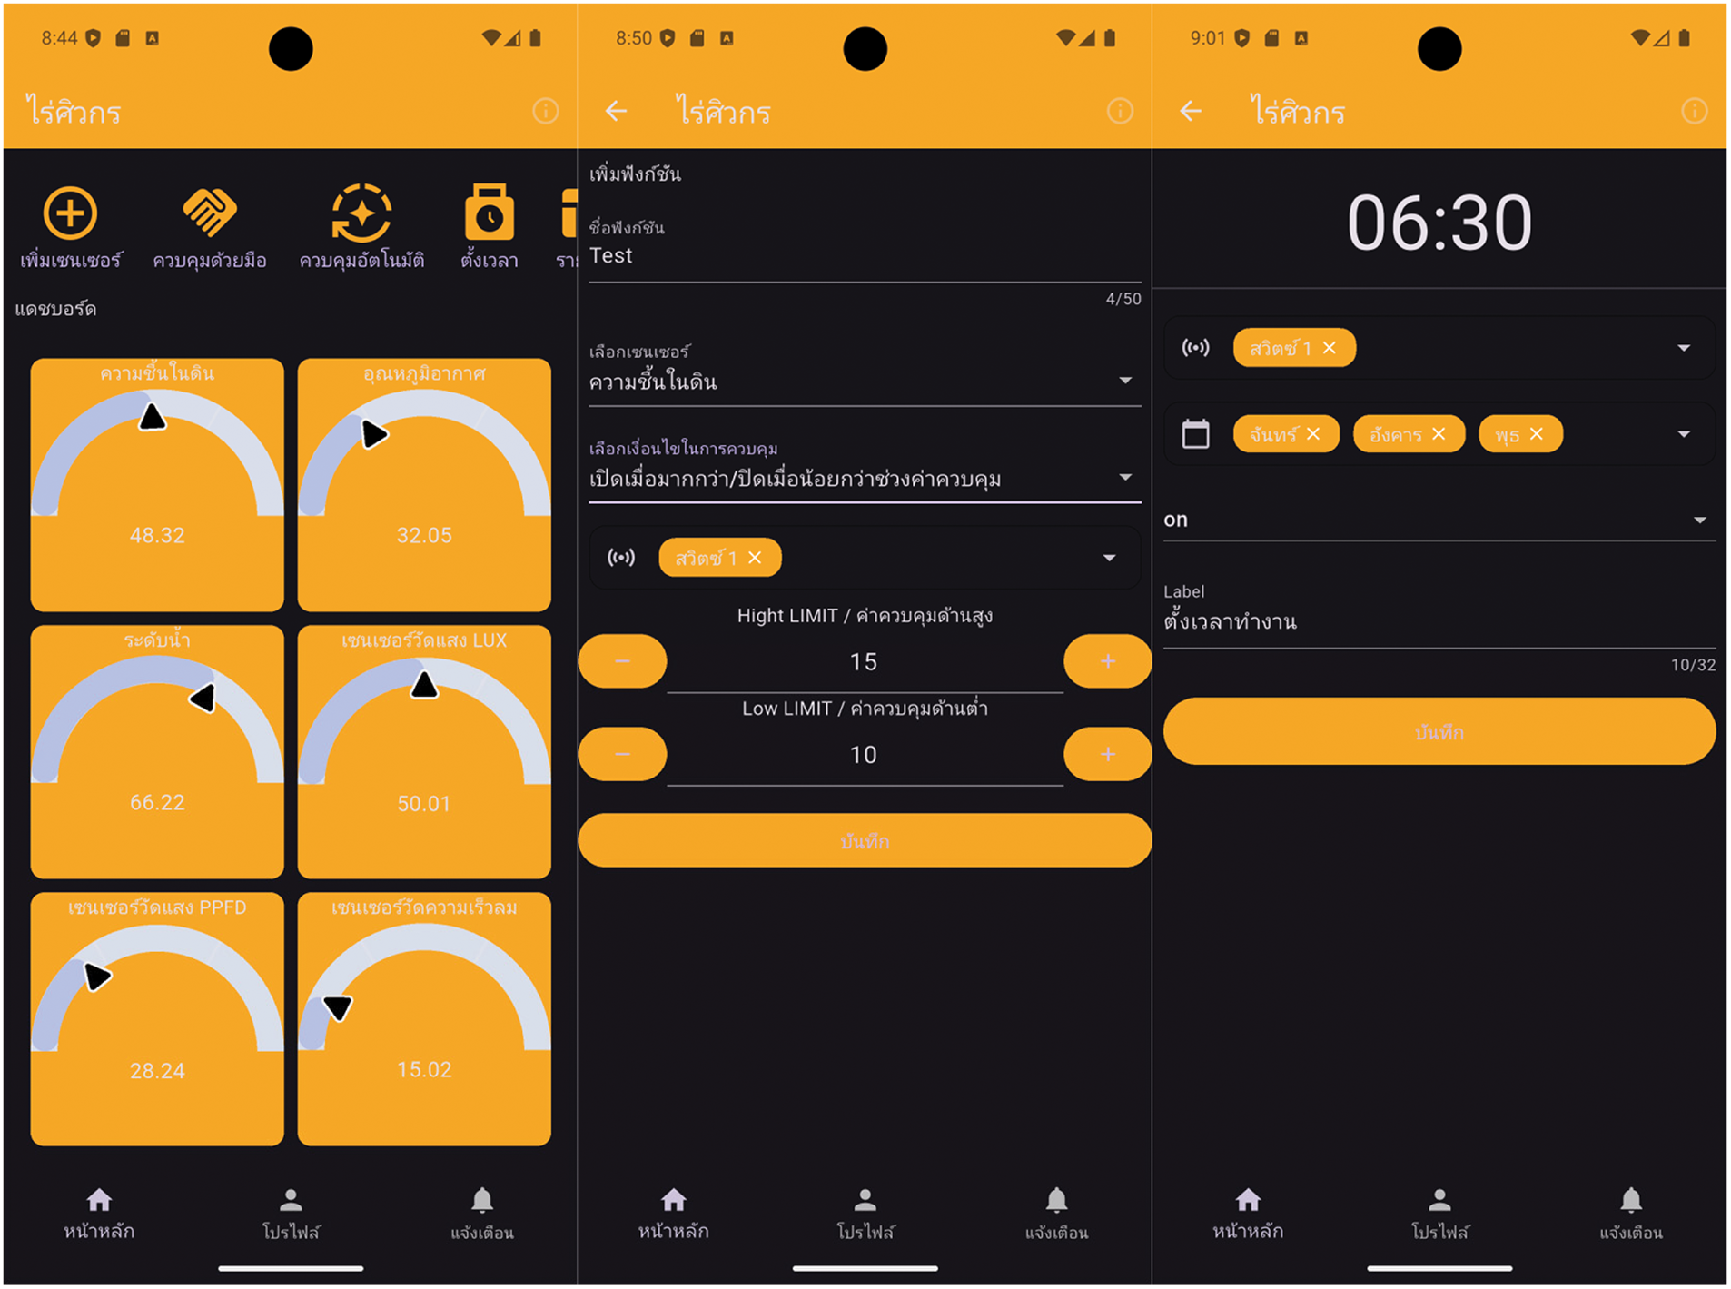This screenshot has width=1731, height=1289.
Task: Open calendar icon in day selector
Action: [x=1195, y=434]
